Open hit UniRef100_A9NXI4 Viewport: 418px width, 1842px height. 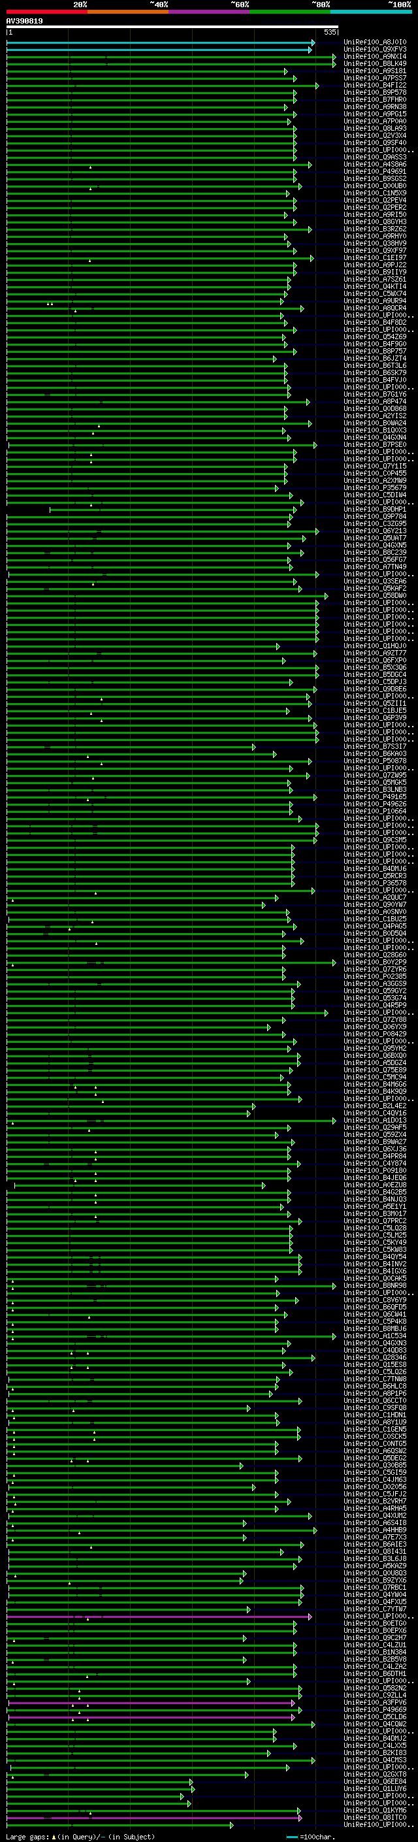(375, 56)
